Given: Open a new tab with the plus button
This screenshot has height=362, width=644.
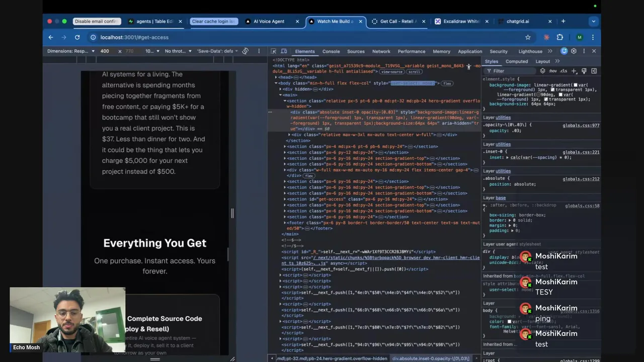Looking at the screenshot, I should pos(563,21).
